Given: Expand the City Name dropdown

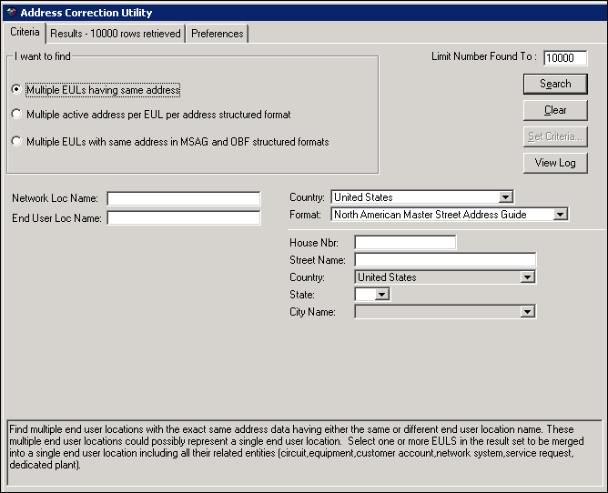Looking at the screenshot, I should click(527, 311).
